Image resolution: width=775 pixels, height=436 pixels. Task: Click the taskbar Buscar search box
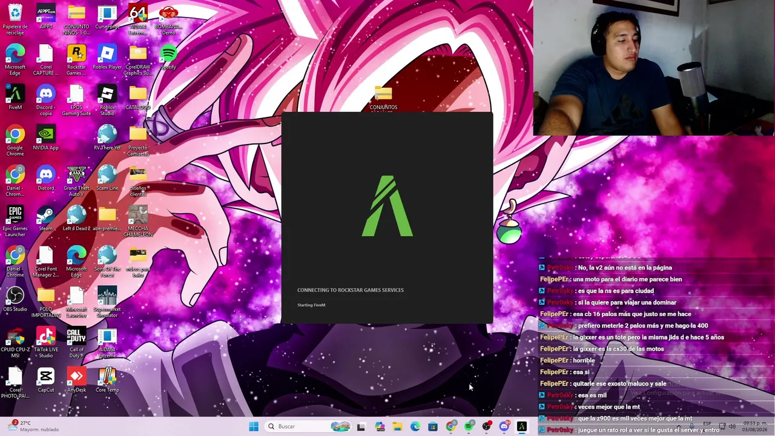point(309,426)
